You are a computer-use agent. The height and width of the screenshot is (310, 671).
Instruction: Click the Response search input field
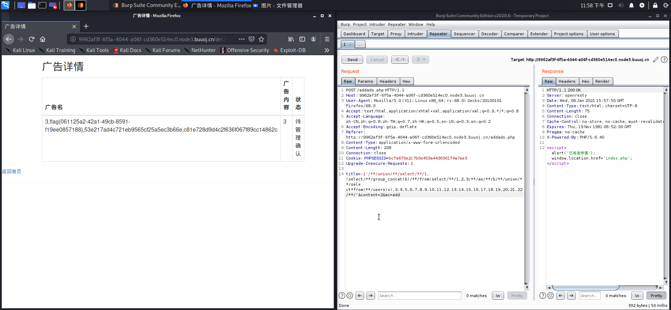(x=590, y=296)
